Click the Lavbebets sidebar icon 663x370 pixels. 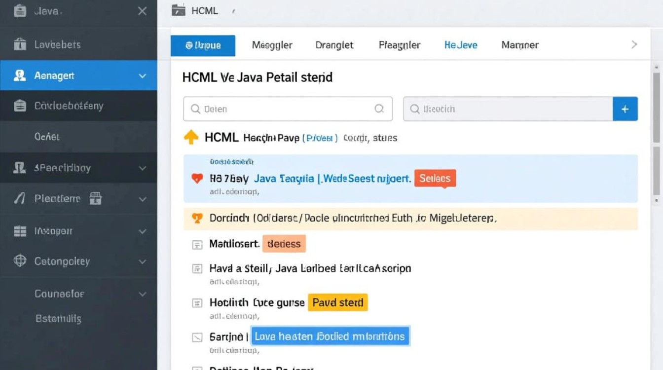click(20, 44)
